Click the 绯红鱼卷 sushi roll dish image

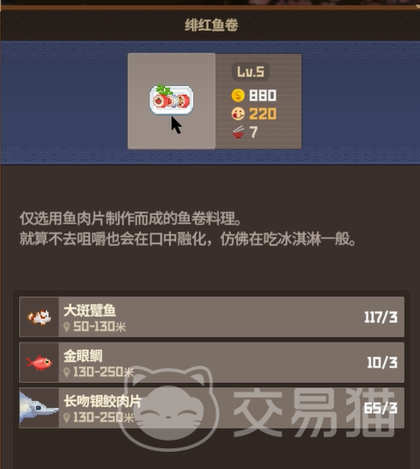click(x=171, y=100)
